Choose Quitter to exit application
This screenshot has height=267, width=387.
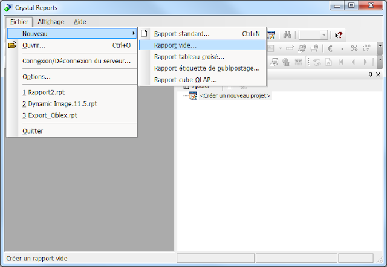[72, 131]
